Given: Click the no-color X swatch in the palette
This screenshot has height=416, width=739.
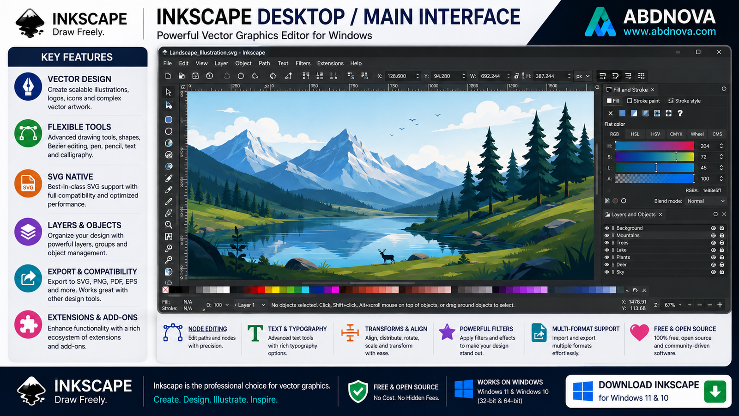Looking at the screenshot, I should click(x=165, y=290).
